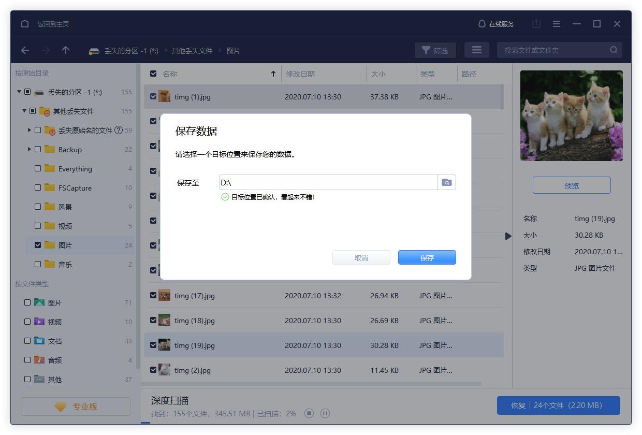
Task: Click the kitten preview thumbnail
Action: coord(571,115)
